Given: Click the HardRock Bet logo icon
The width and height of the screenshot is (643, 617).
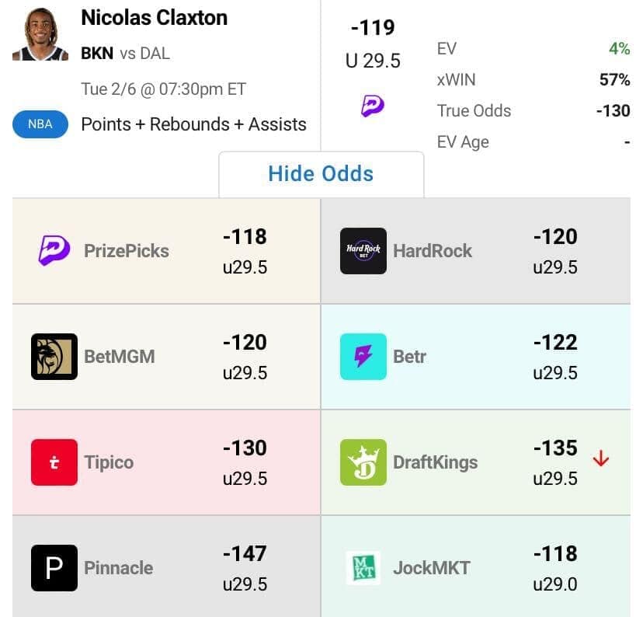Looking at the screenshot, I should pos(363,251).
